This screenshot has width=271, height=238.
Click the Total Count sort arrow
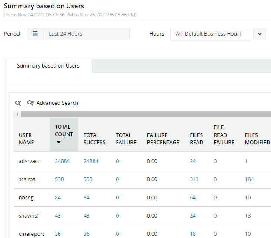(x=58, y=142)
